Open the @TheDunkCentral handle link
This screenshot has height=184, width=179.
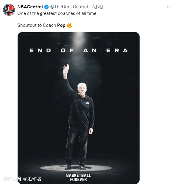click(69, 7)
